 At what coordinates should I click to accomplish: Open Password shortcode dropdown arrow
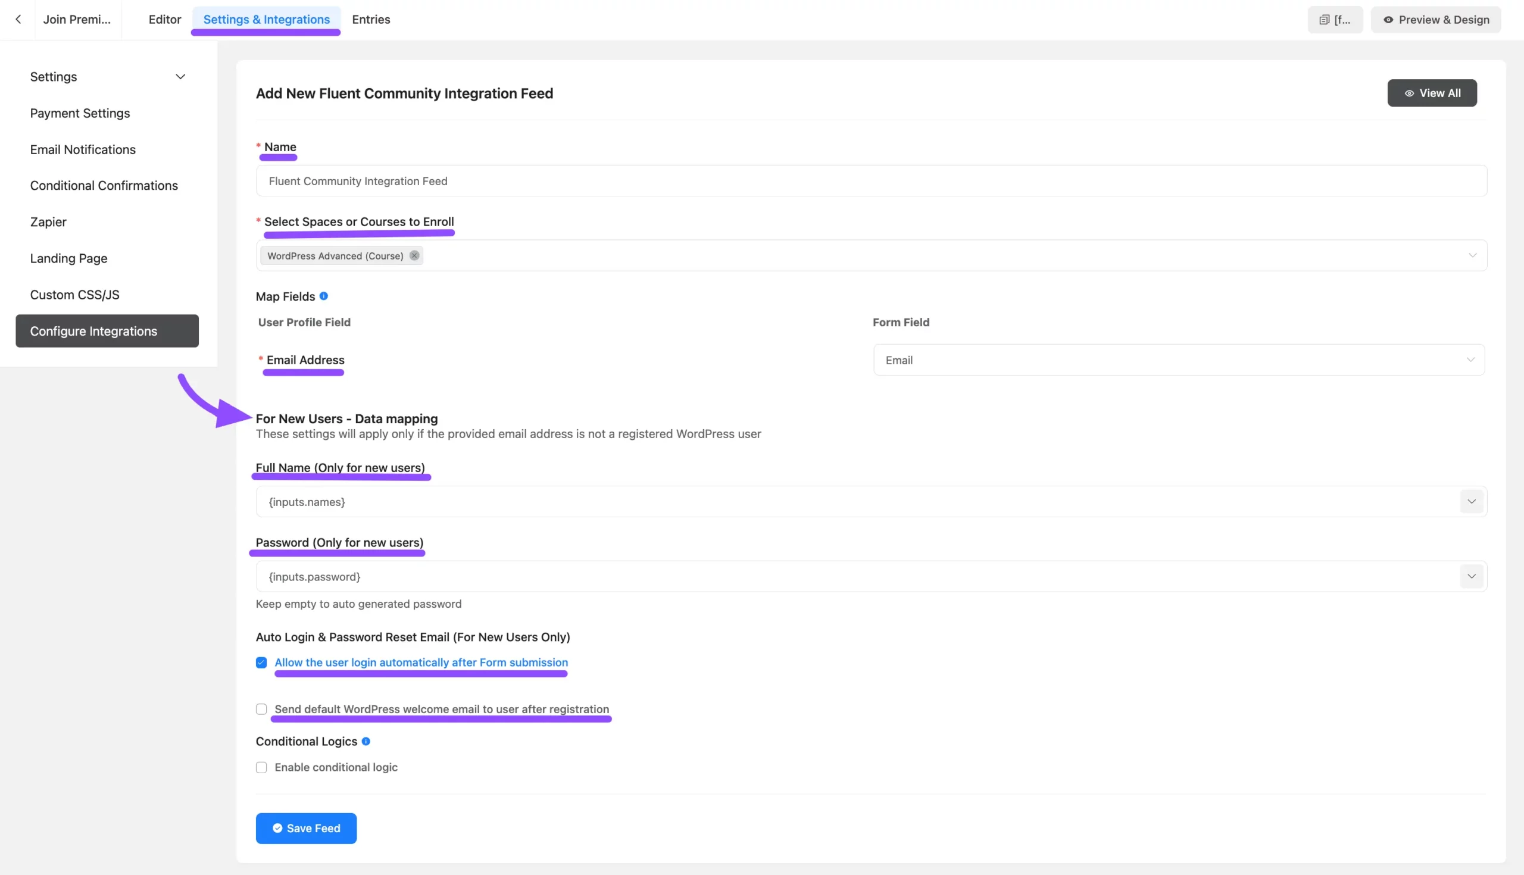(1471, 576)
